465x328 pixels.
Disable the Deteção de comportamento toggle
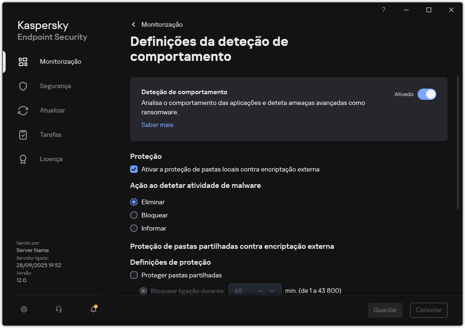[x=427, y=94]
